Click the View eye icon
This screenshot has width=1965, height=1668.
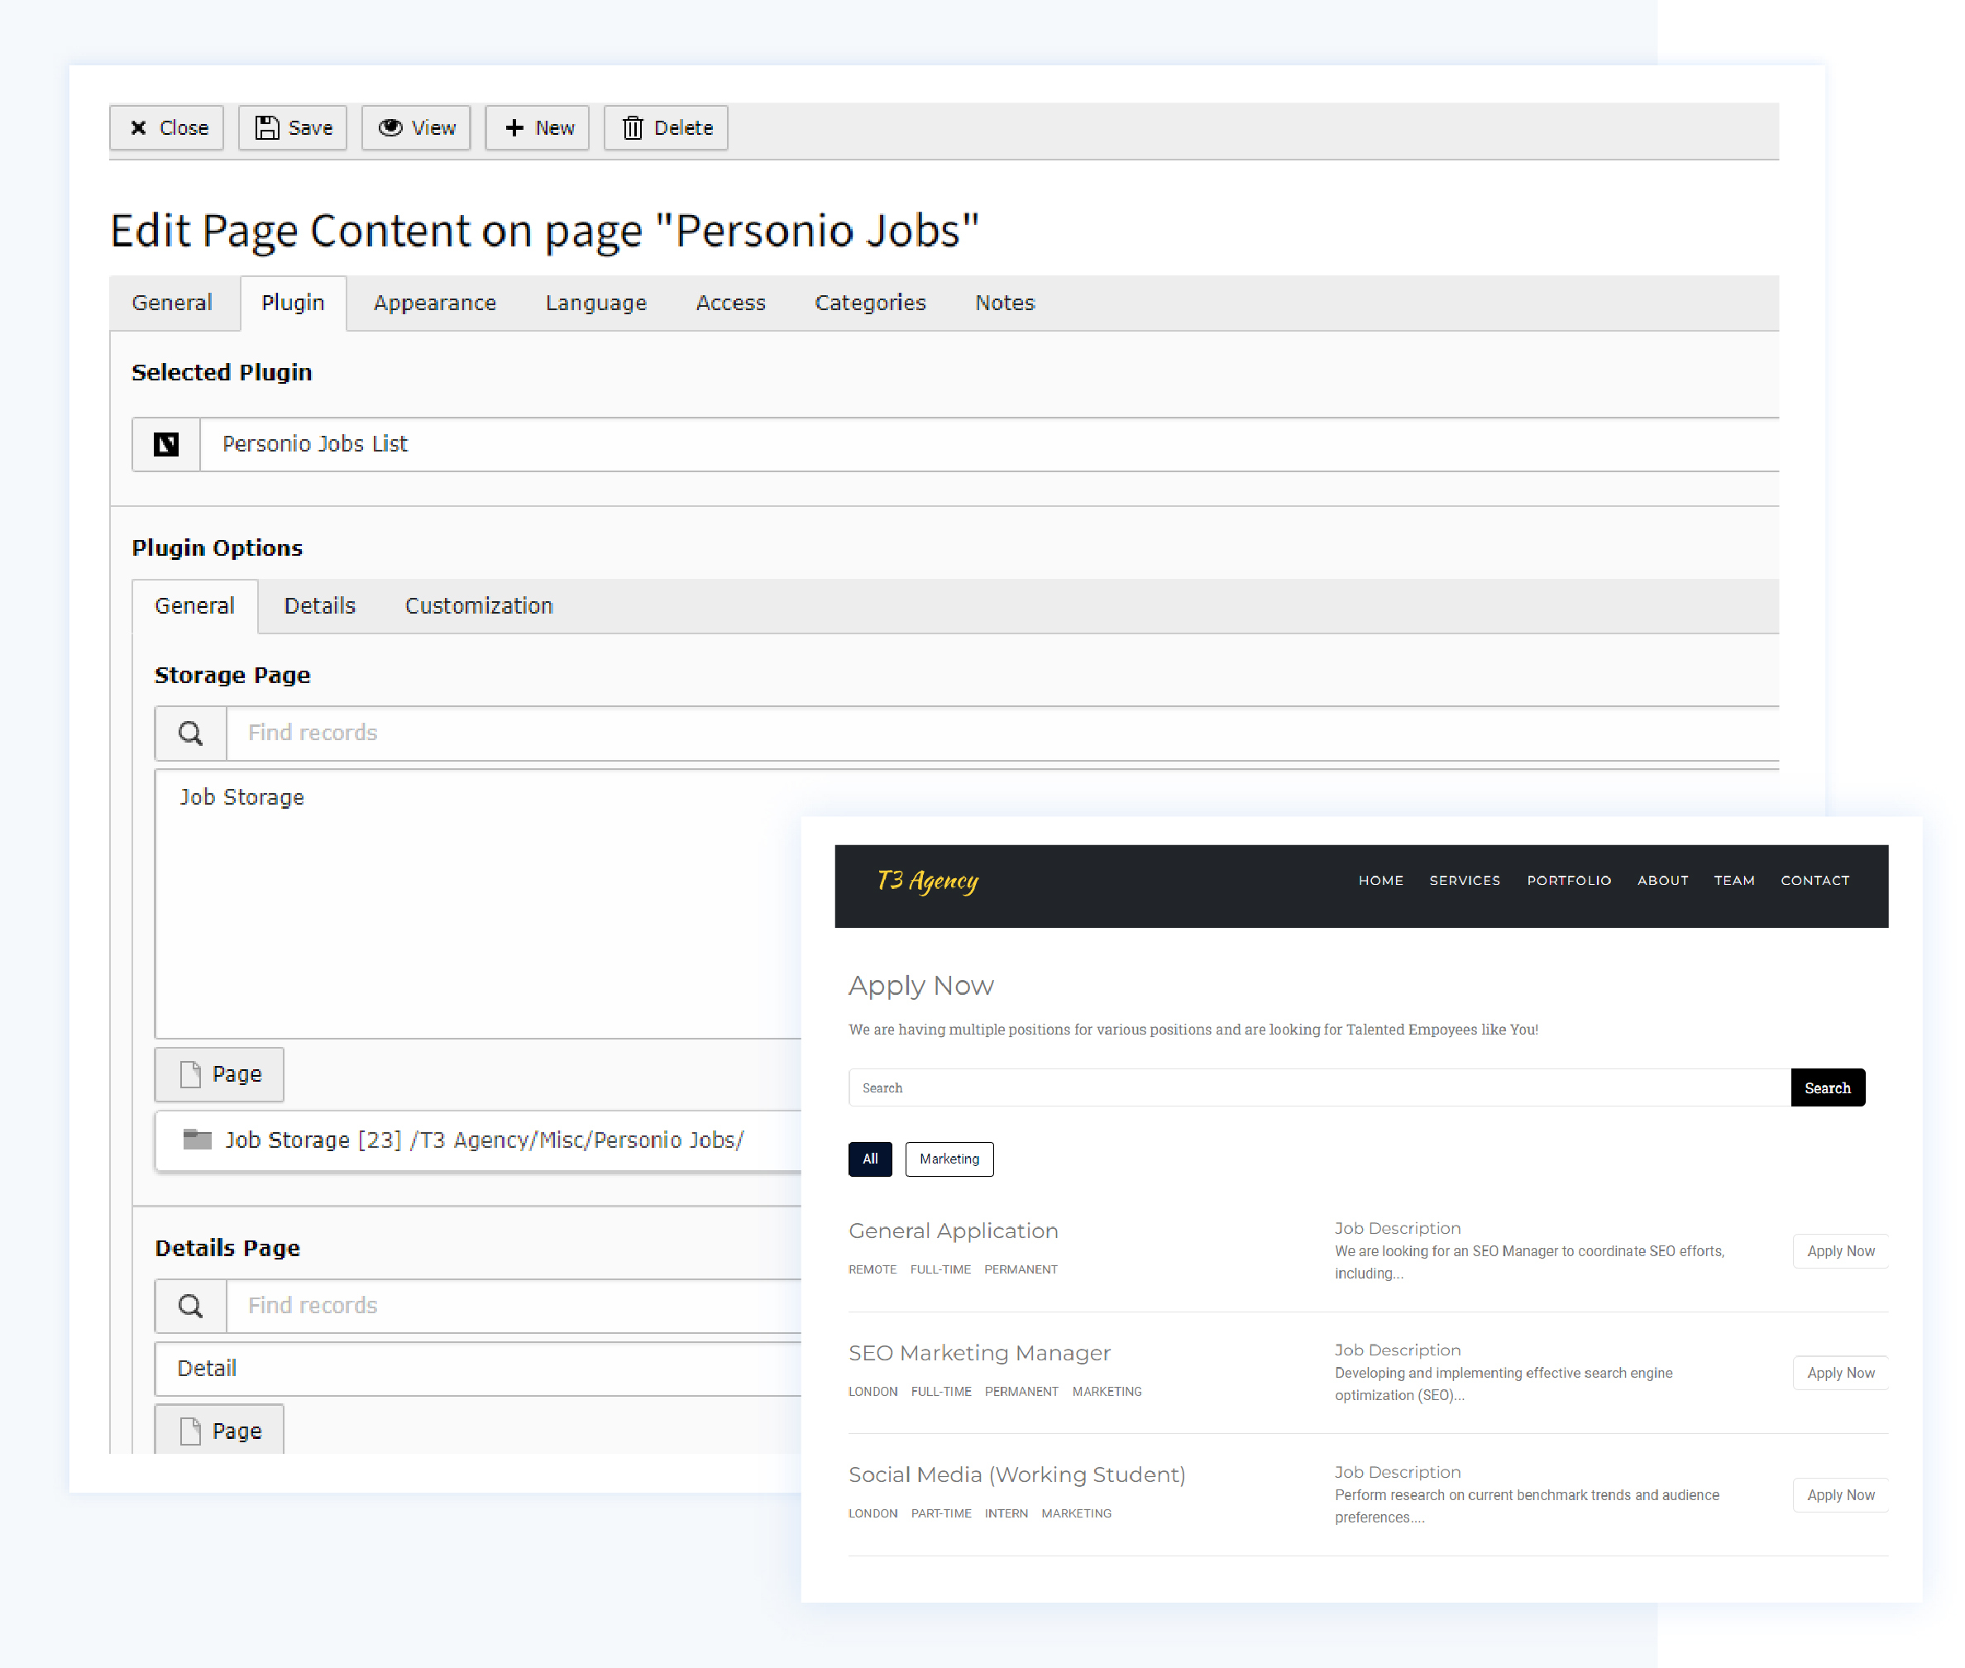[x=390, y=127]
